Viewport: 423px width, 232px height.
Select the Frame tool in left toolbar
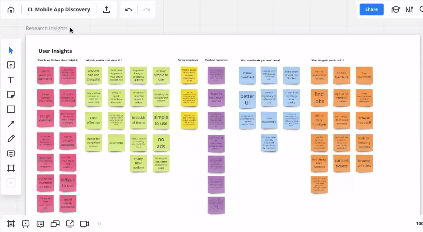(x=11, y=168)
